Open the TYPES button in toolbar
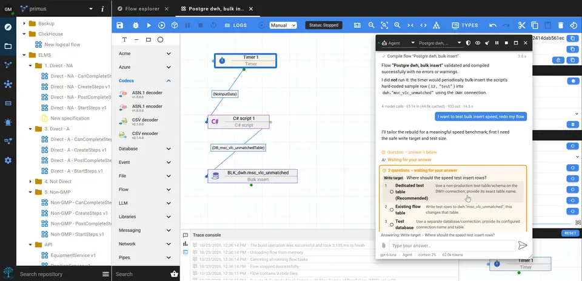582x281 pixels. click(465, 25)
